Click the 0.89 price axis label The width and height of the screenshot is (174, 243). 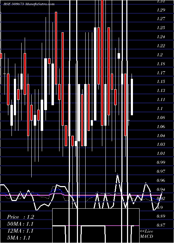pos(161,216)
